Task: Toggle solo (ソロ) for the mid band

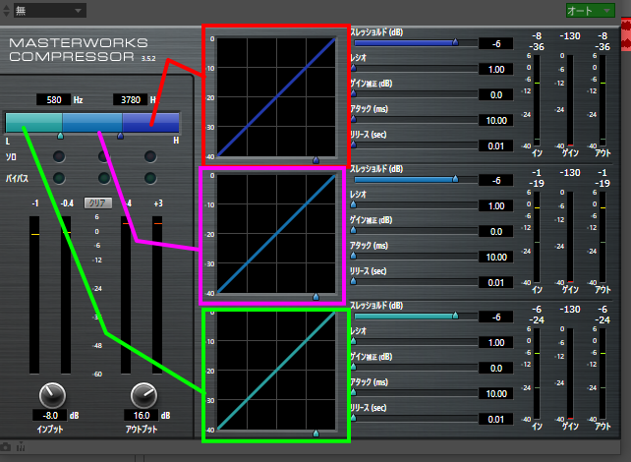Action: coord(104,156)
